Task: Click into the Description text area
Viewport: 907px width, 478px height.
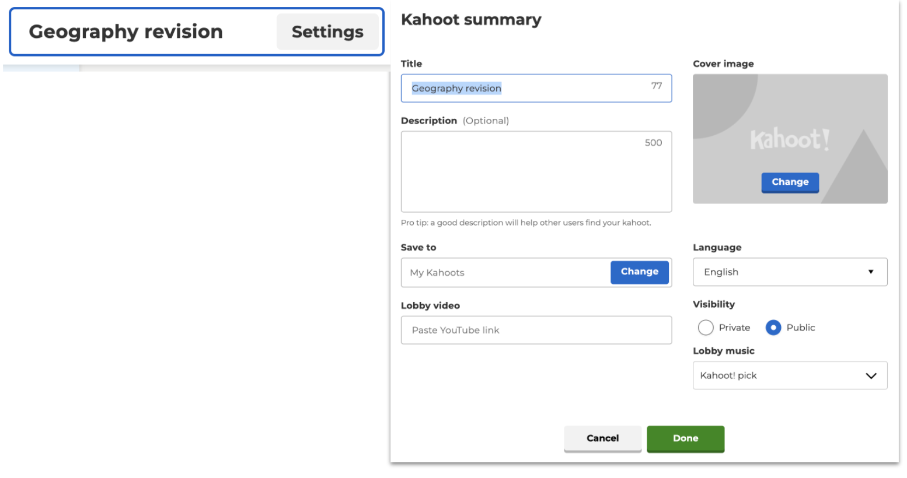Action: tap(536, 171)
